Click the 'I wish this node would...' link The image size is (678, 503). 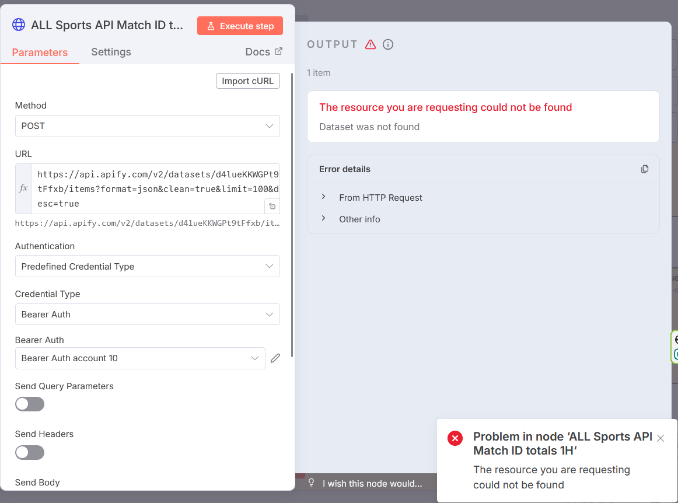[x=372, y=484]
